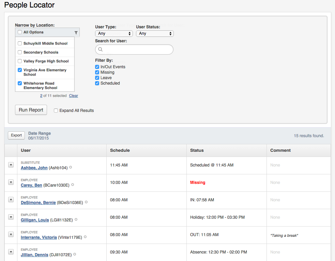Expand the row for Carey, Ben
This screenshot has height=261, width=335.
coord(11,183)
